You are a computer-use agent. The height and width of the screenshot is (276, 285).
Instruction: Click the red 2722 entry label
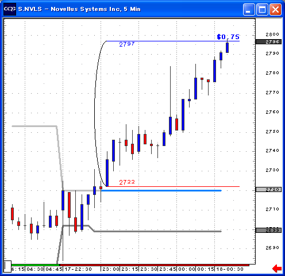point(127,182)
